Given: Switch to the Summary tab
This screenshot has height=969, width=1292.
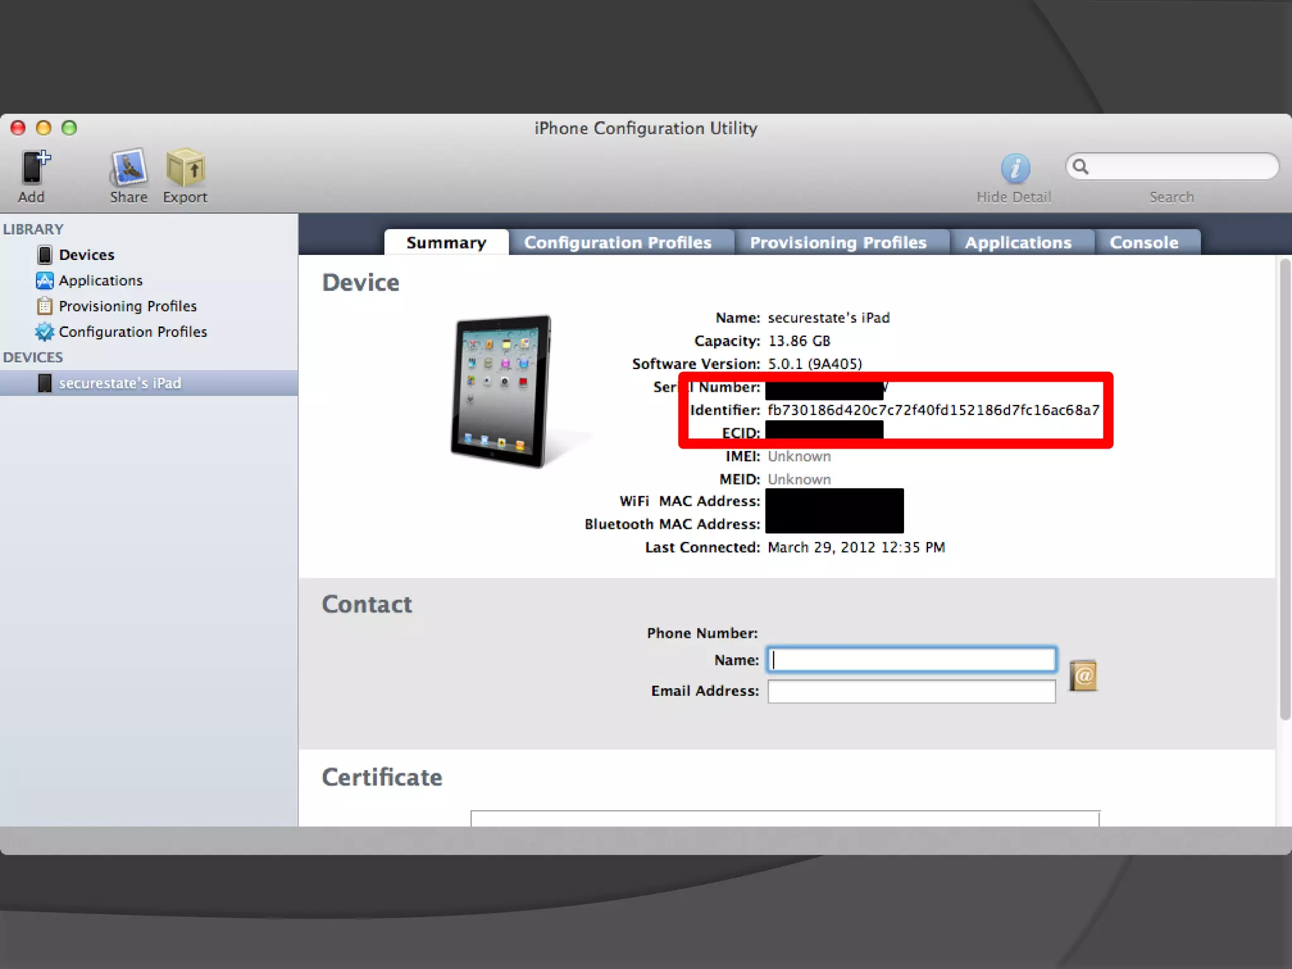Looking at the screenshot, I should [446, 243].
